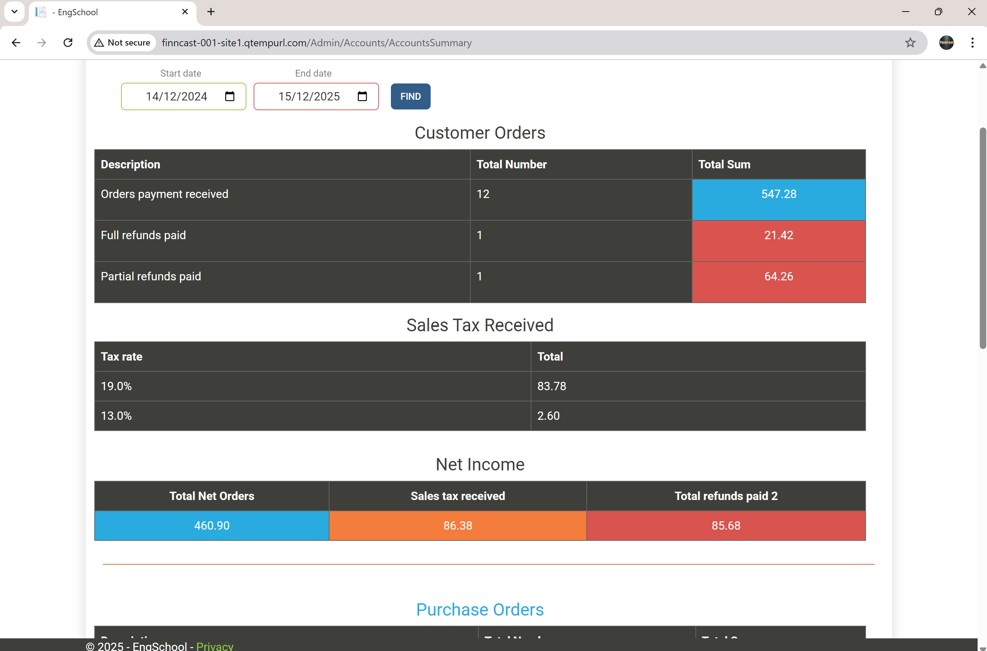Screen dimensions: 987x651
Task: Open the tab search dropdown chevron
Action: (14, 12)
